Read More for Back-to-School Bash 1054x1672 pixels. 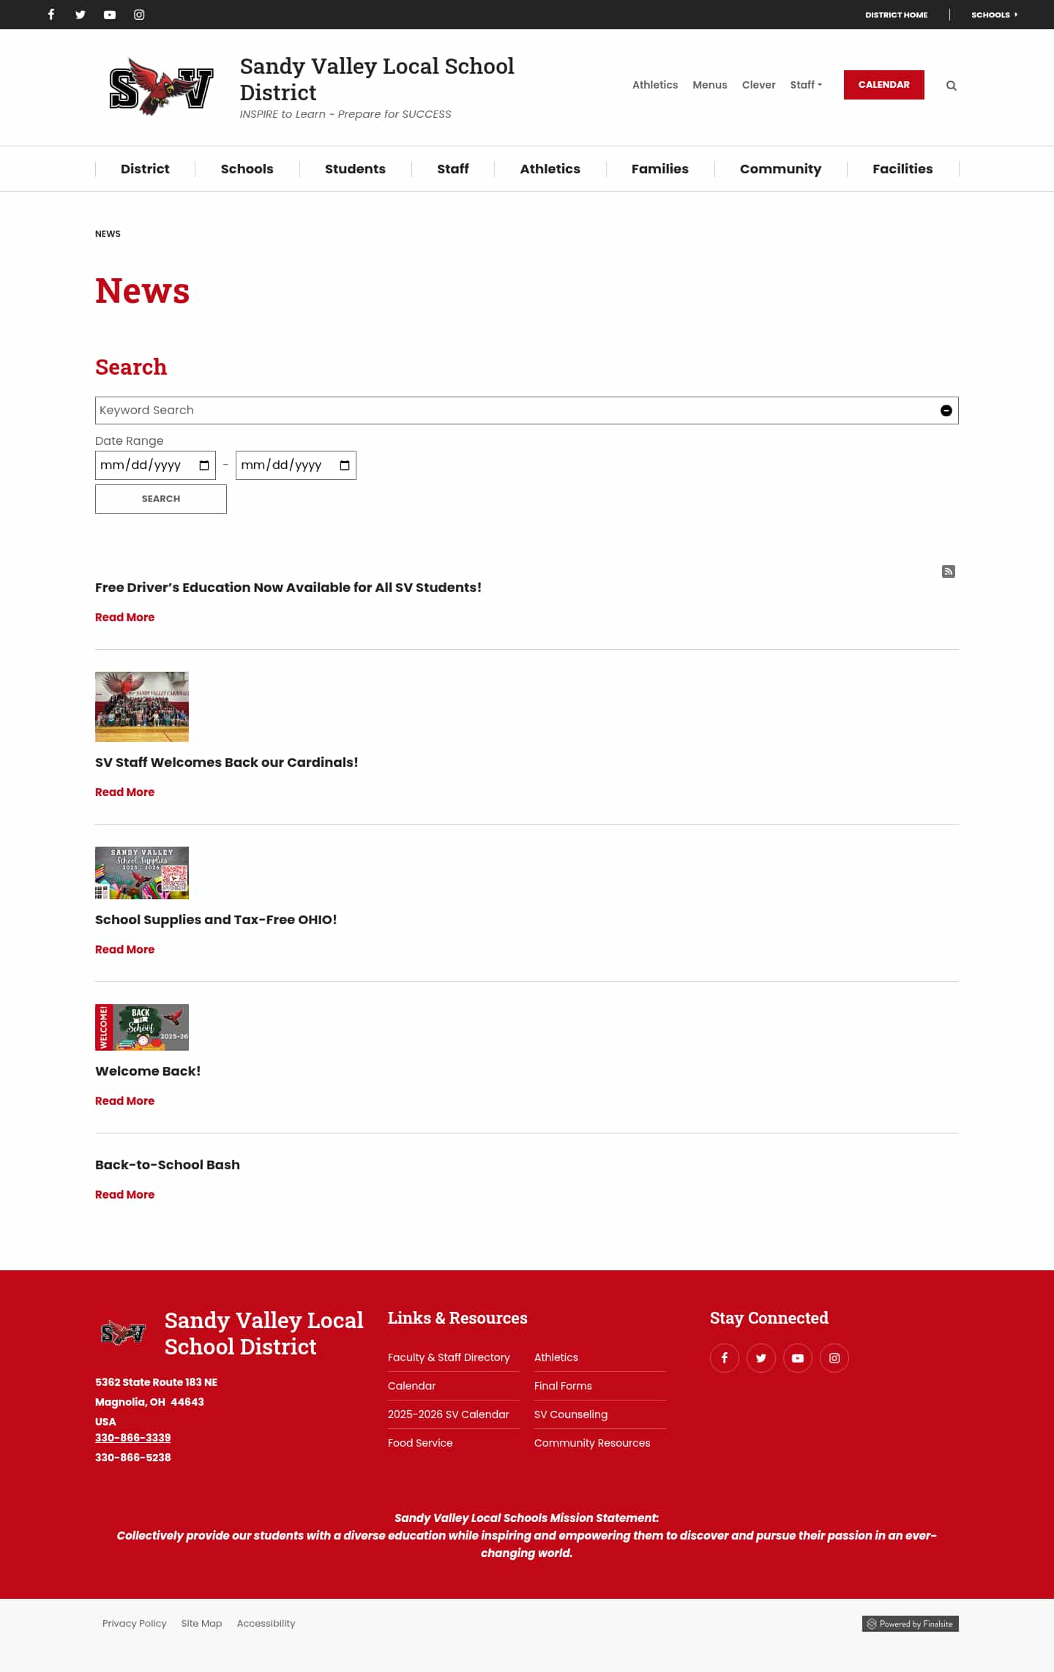coord(125,1195)
